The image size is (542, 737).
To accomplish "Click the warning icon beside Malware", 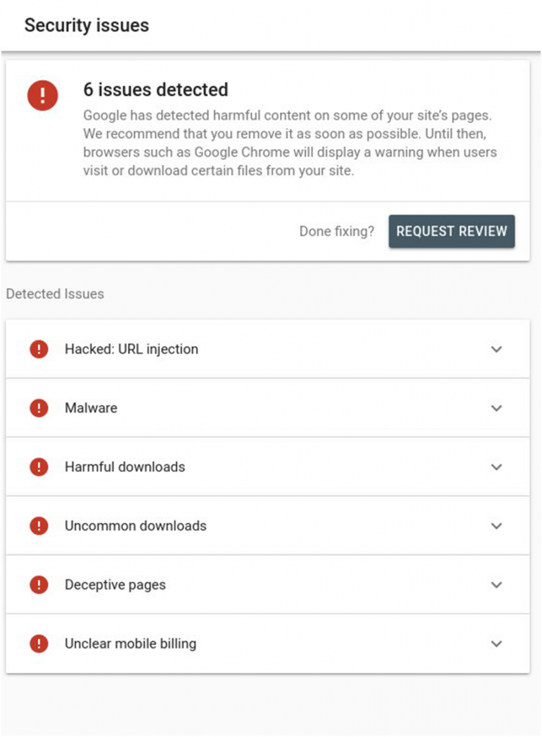I will (x=37, y=408).
